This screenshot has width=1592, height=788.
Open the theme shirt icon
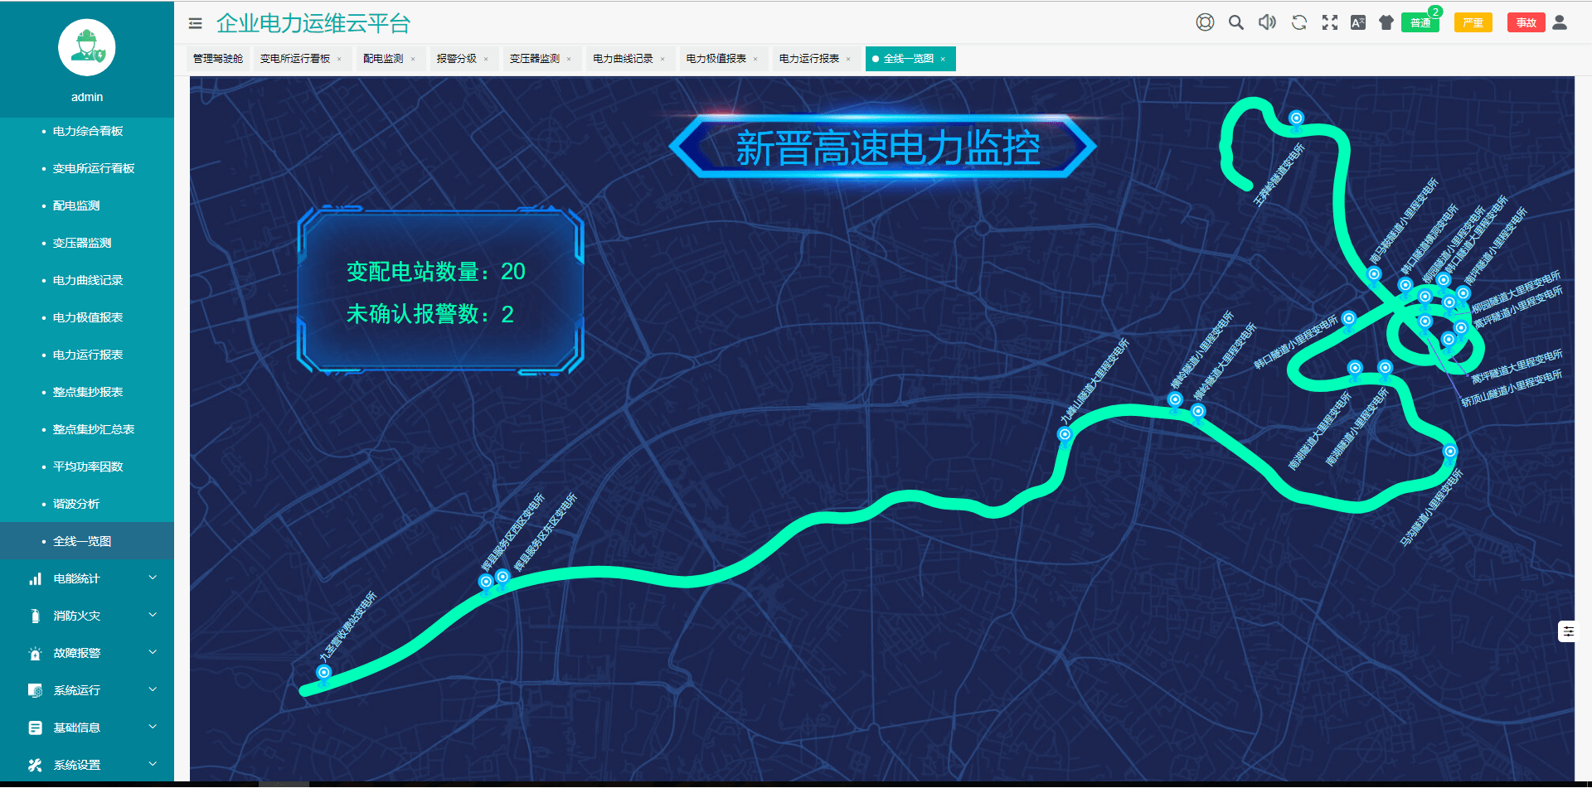click(x=1386, y=22)
